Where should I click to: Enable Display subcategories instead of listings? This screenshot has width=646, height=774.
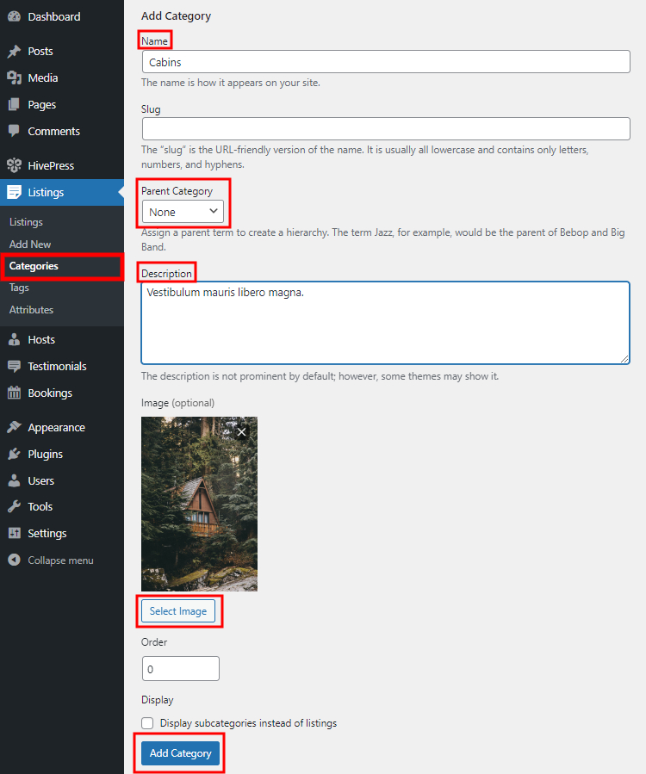(x=147, y=723)
